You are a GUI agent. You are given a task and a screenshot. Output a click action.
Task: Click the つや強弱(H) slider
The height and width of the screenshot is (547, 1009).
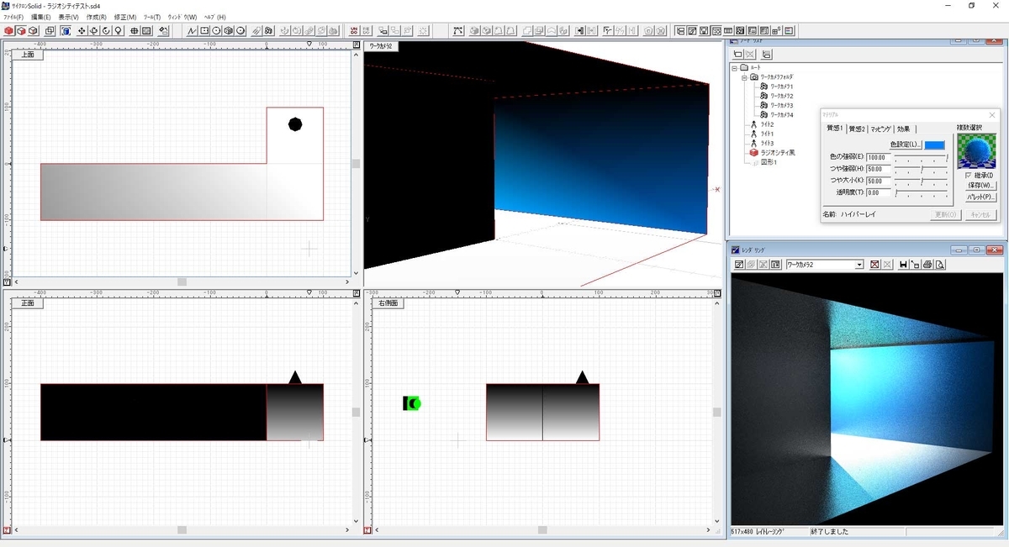point(921,169)
